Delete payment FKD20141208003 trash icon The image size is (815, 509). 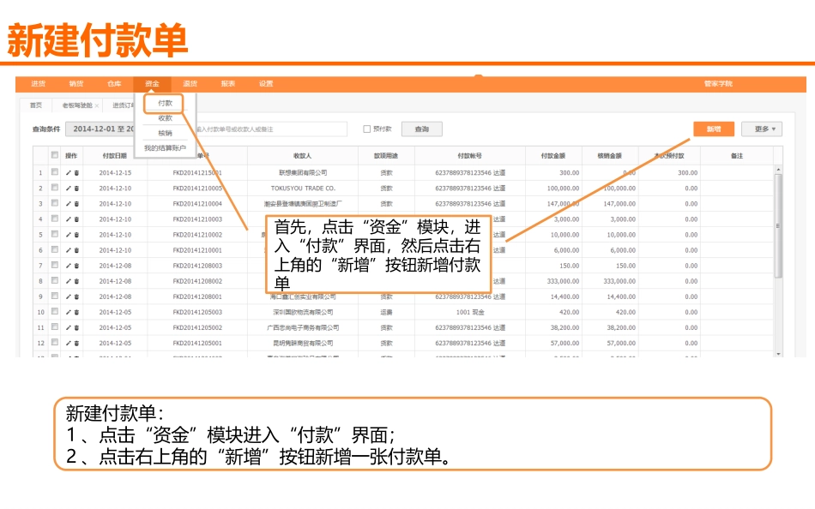point(76,266)
